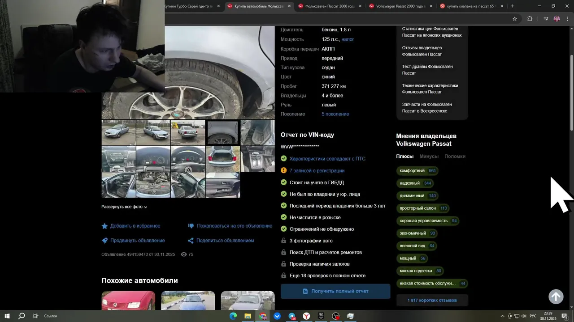
Task: Open Windows taskbar search
Action: pos(22,316)
